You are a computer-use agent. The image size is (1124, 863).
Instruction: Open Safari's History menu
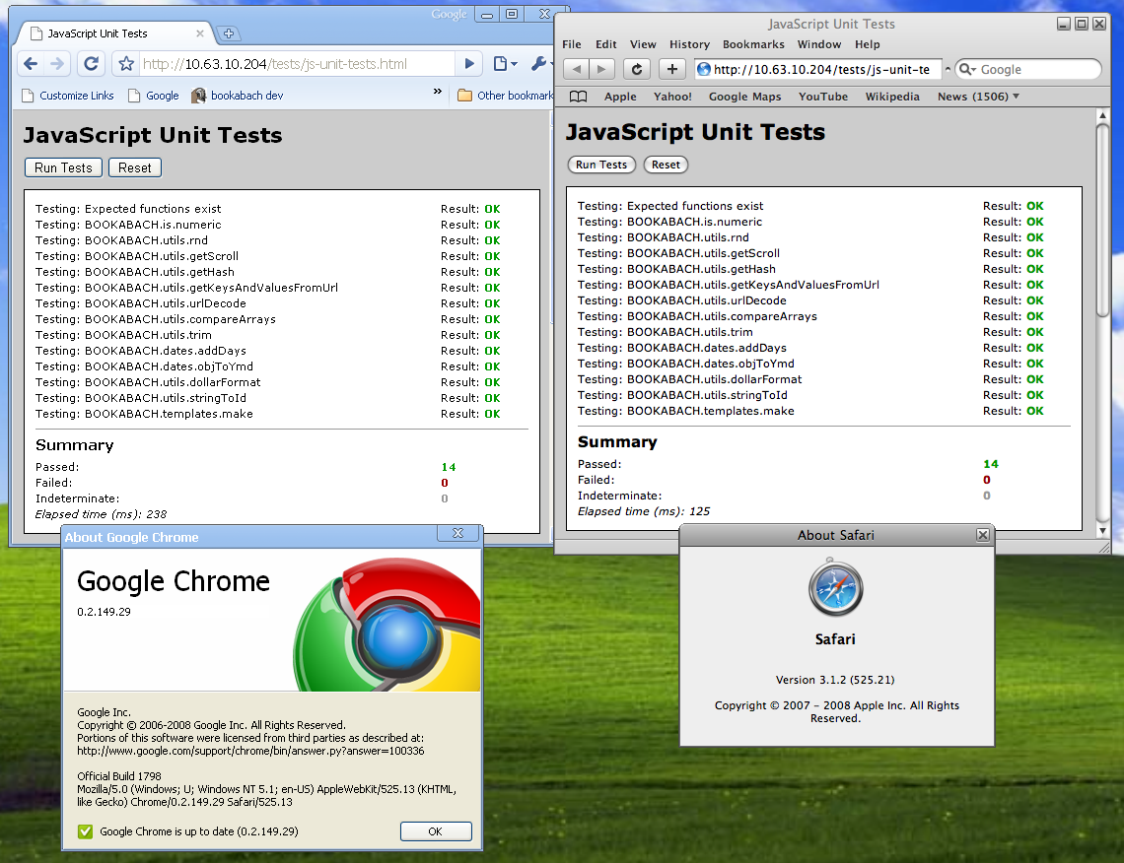[x=689, y=44]
